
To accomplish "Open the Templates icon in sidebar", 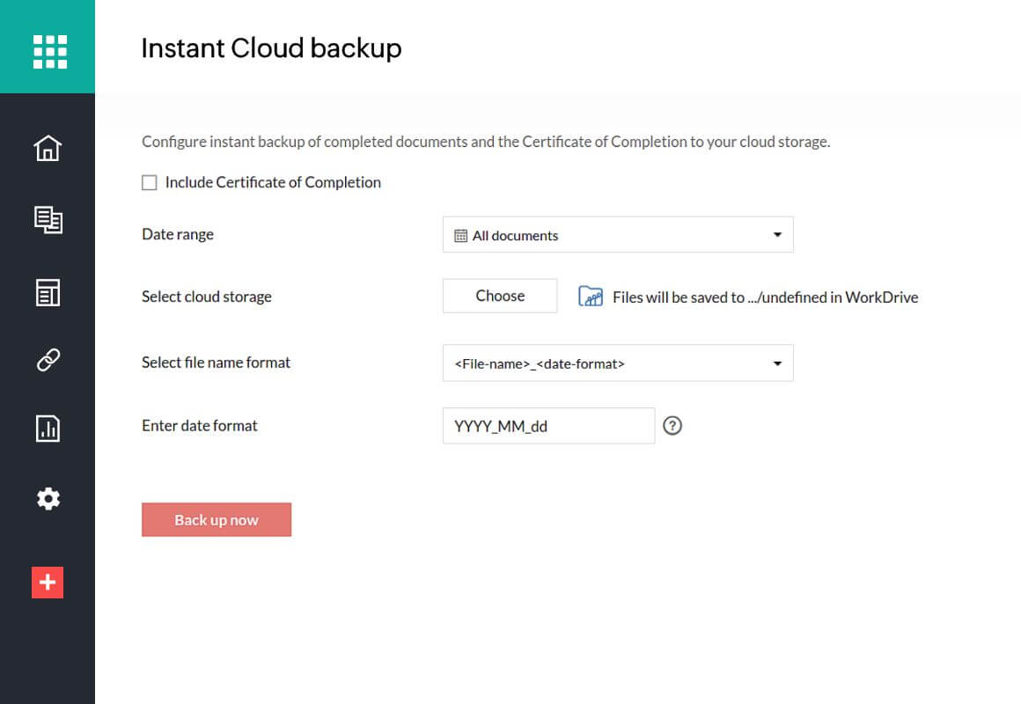I will pyautogui.click(x=48, y=292).
